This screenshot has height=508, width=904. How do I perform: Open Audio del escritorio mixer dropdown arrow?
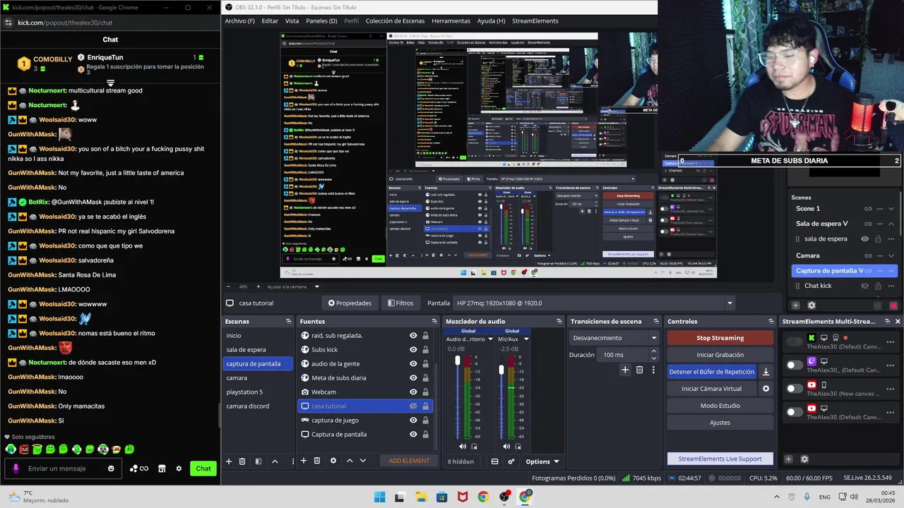pos(490,339)
